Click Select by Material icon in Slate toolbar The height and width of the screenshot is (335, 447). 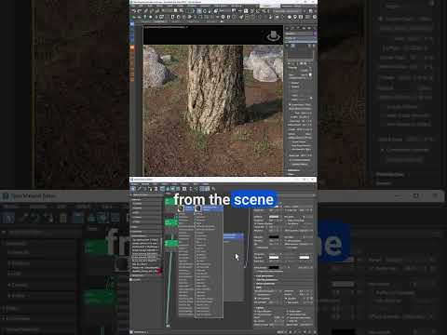coord(213,189)
